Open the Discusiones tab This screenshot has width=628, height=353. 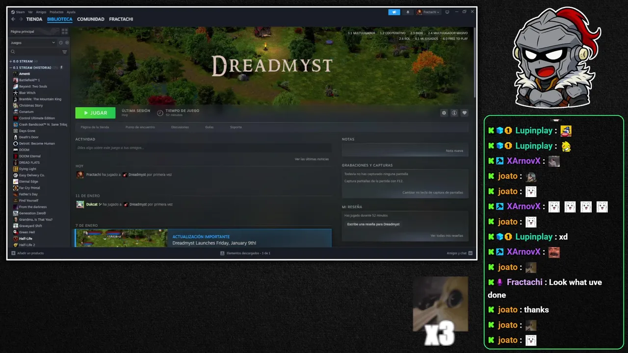[180, 127]
